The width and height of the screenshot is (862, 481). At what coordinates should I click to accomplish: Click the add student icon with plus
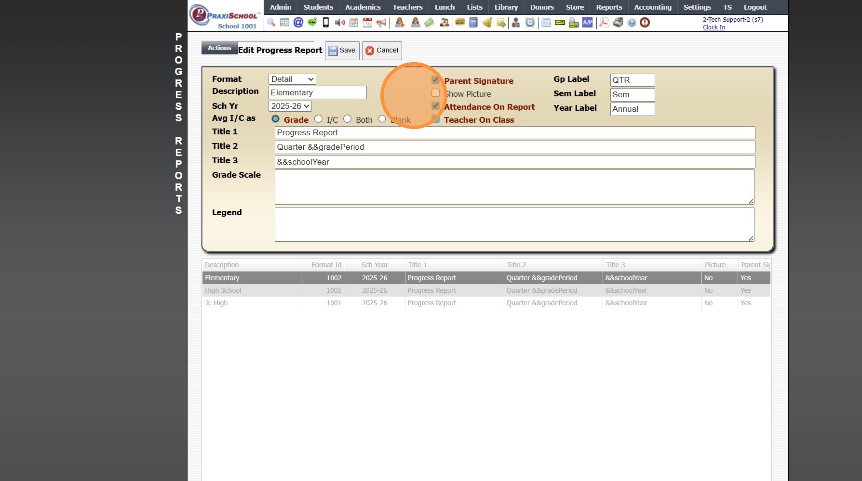point(400,22)
